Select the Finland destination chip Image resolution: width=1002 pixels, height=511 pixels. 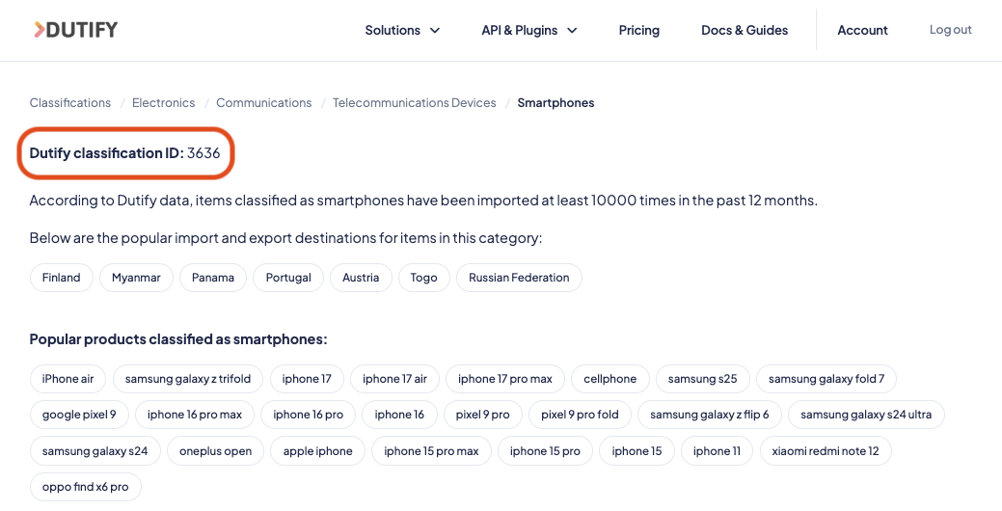[62, 278]
